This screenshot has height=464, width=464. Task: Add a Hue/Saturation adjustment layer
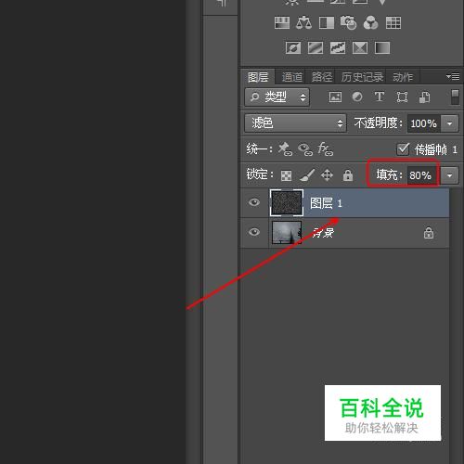tap(282, 22)
